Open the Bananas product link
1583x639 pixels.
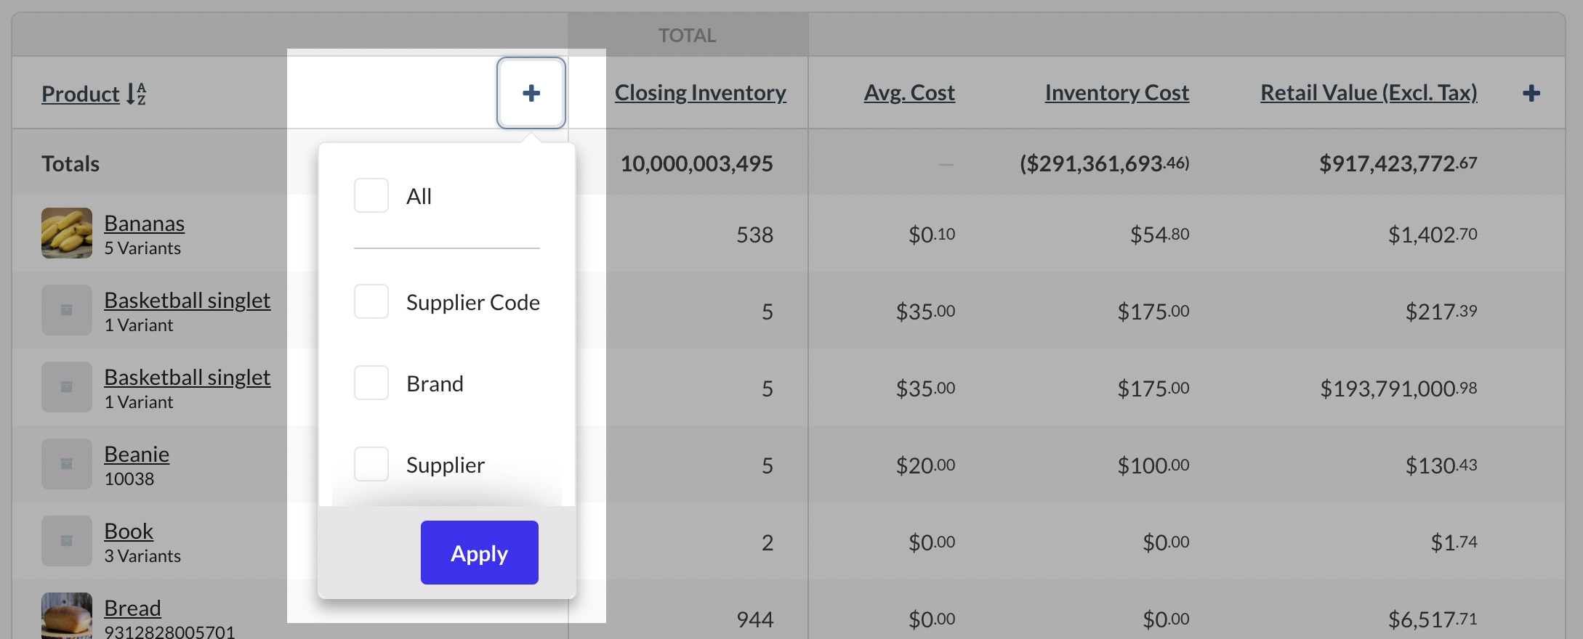[145, 224]
